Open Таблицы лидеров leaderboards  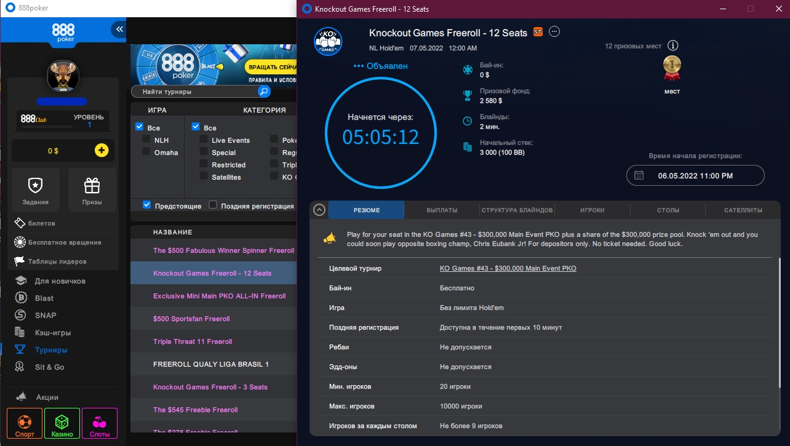pos(50,261)
